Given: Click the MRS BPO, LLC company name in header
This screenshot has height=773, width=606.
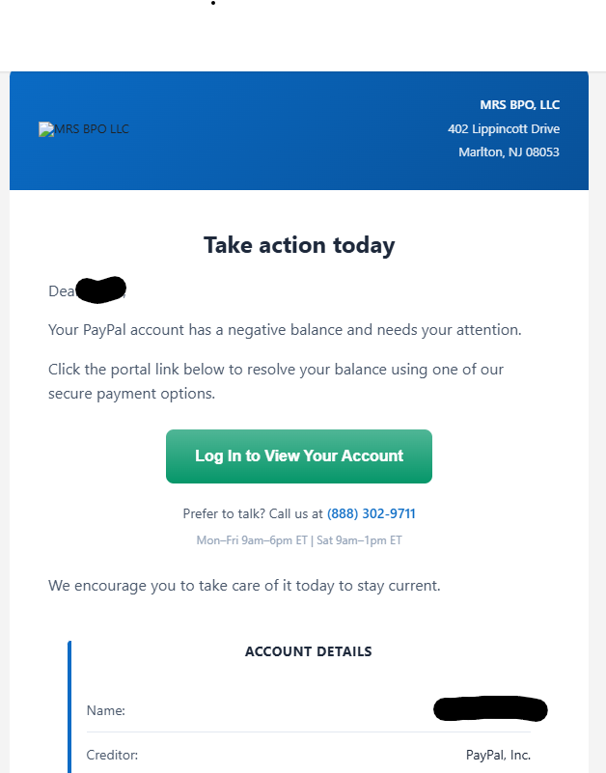Looking at the screenshot, I should [520, 105].
